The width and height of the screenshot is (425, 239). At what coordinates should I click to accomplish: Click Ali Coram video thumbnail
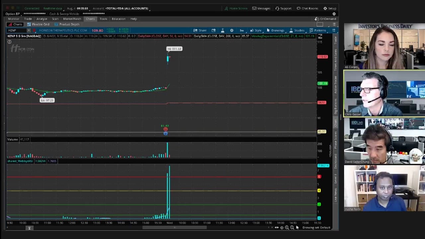click(384, 46)
